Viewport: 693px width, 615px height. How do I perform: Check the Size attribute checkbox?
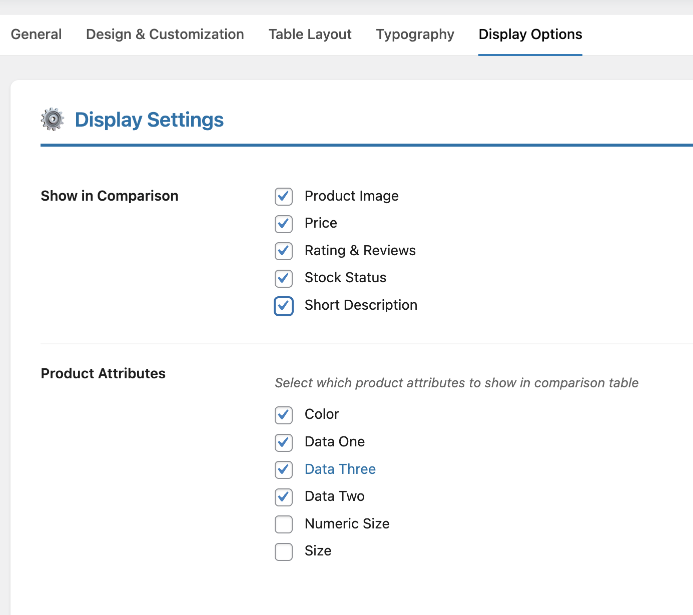pyautogui.click(x=284, y=551)
